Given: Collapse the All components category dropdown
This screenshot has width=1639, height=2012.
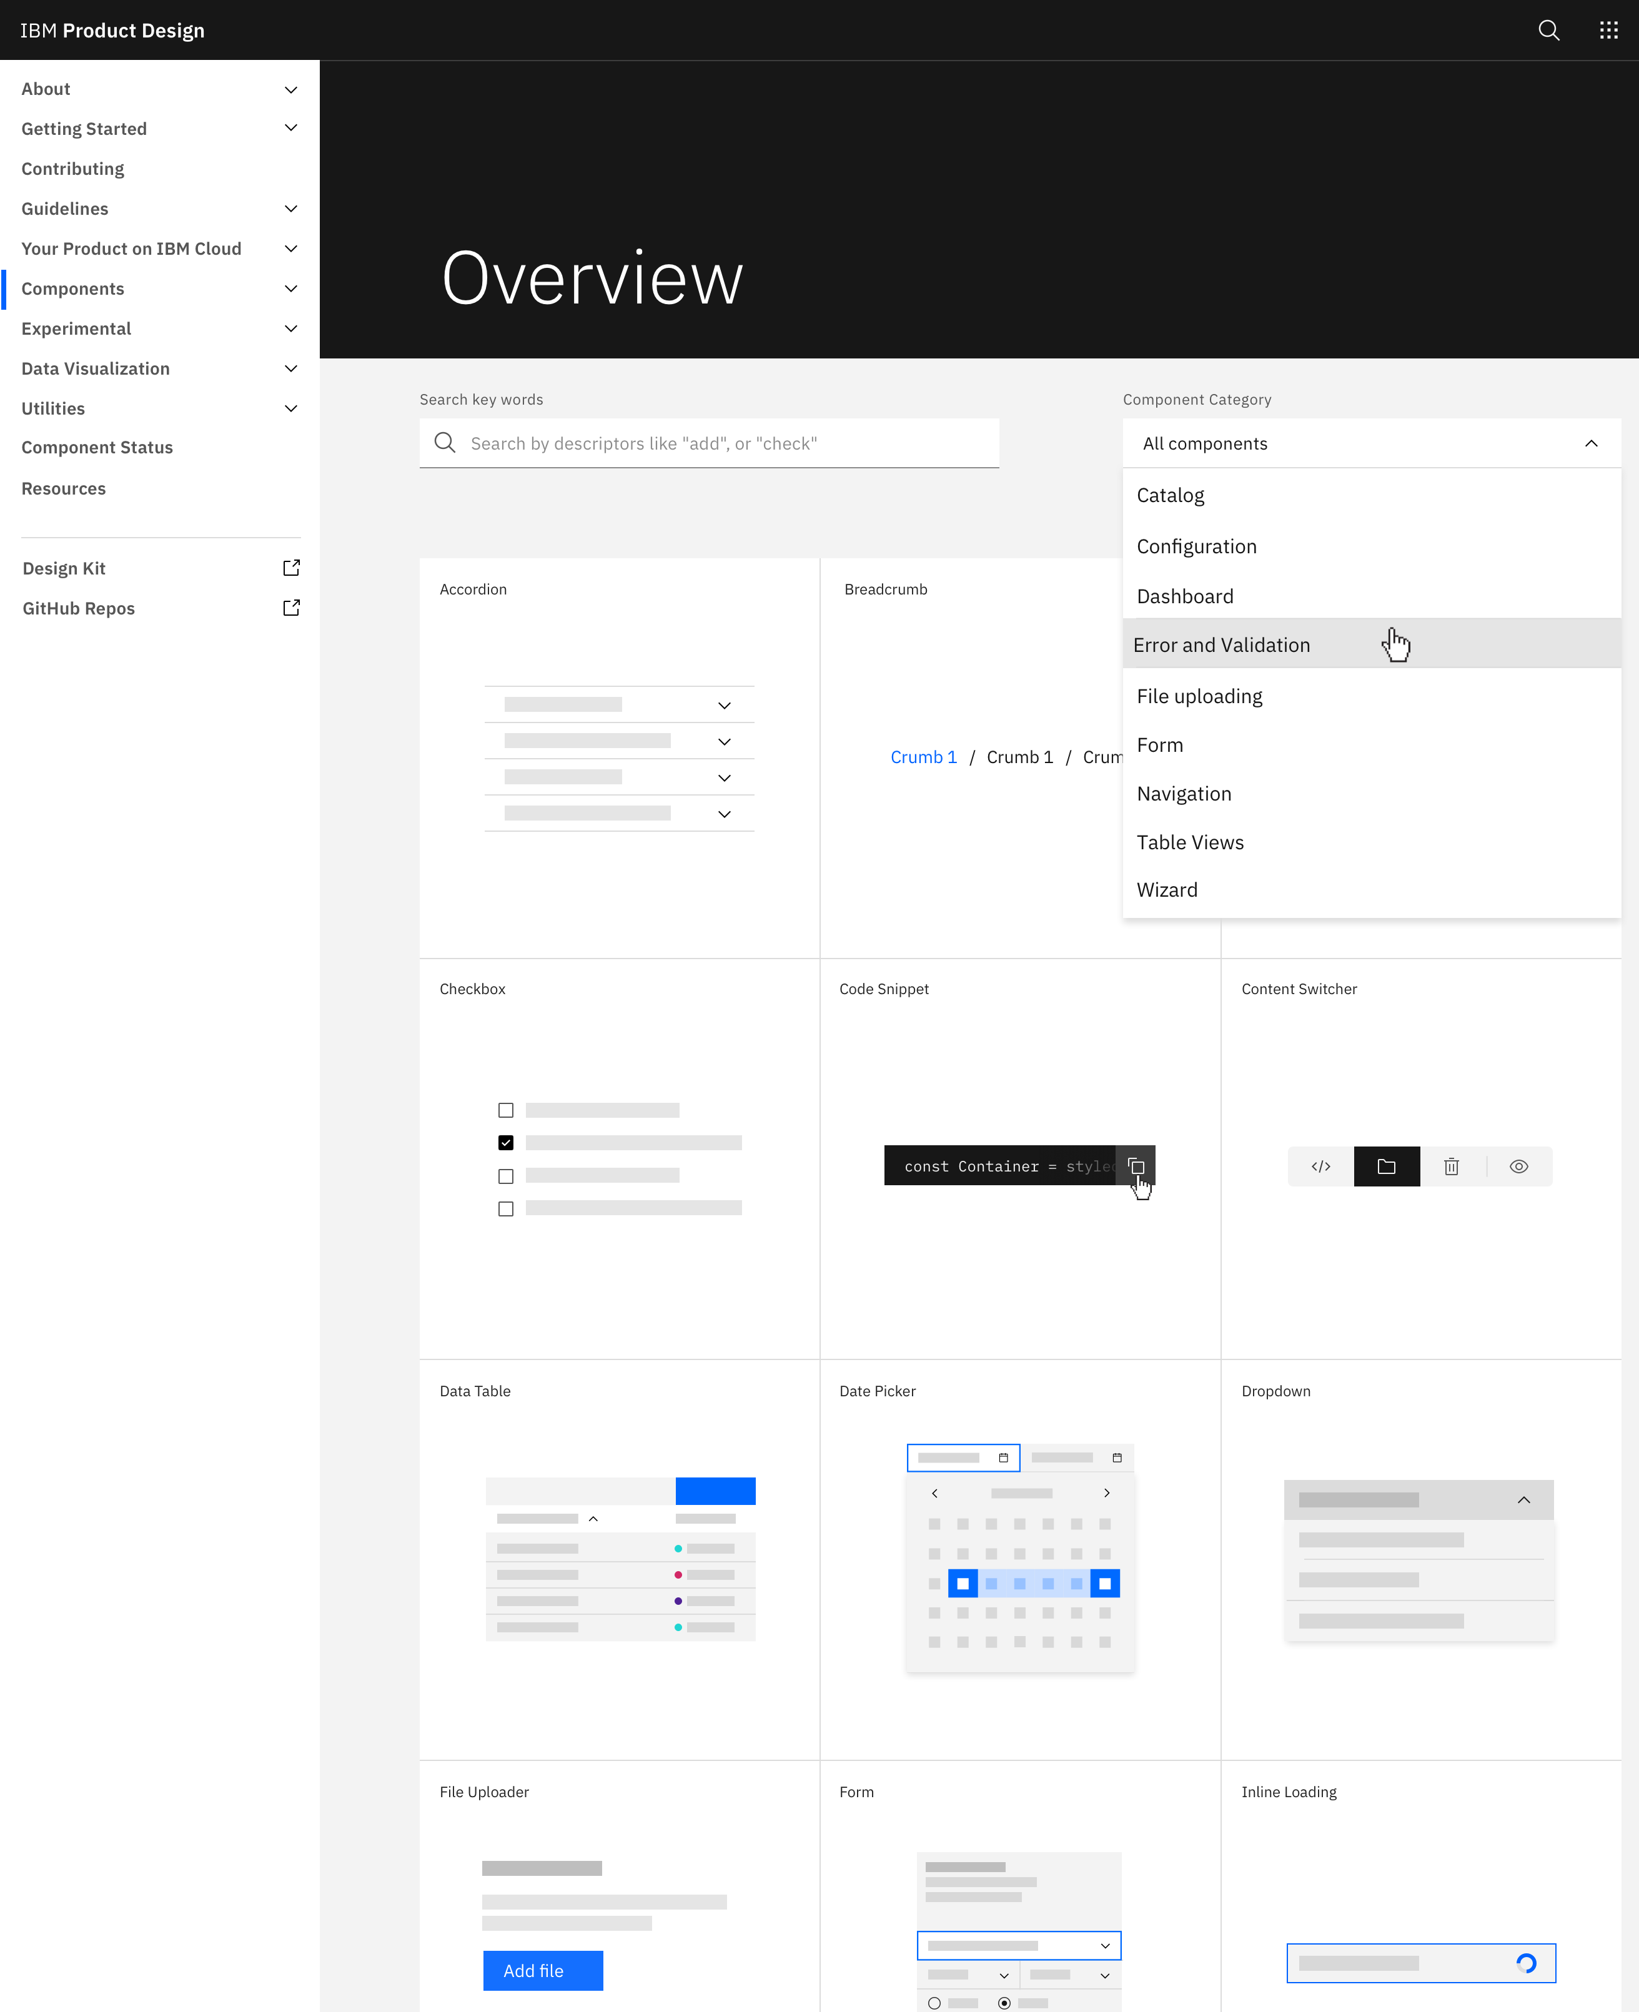Looking at the screenshot, I should pos(1591,443).
